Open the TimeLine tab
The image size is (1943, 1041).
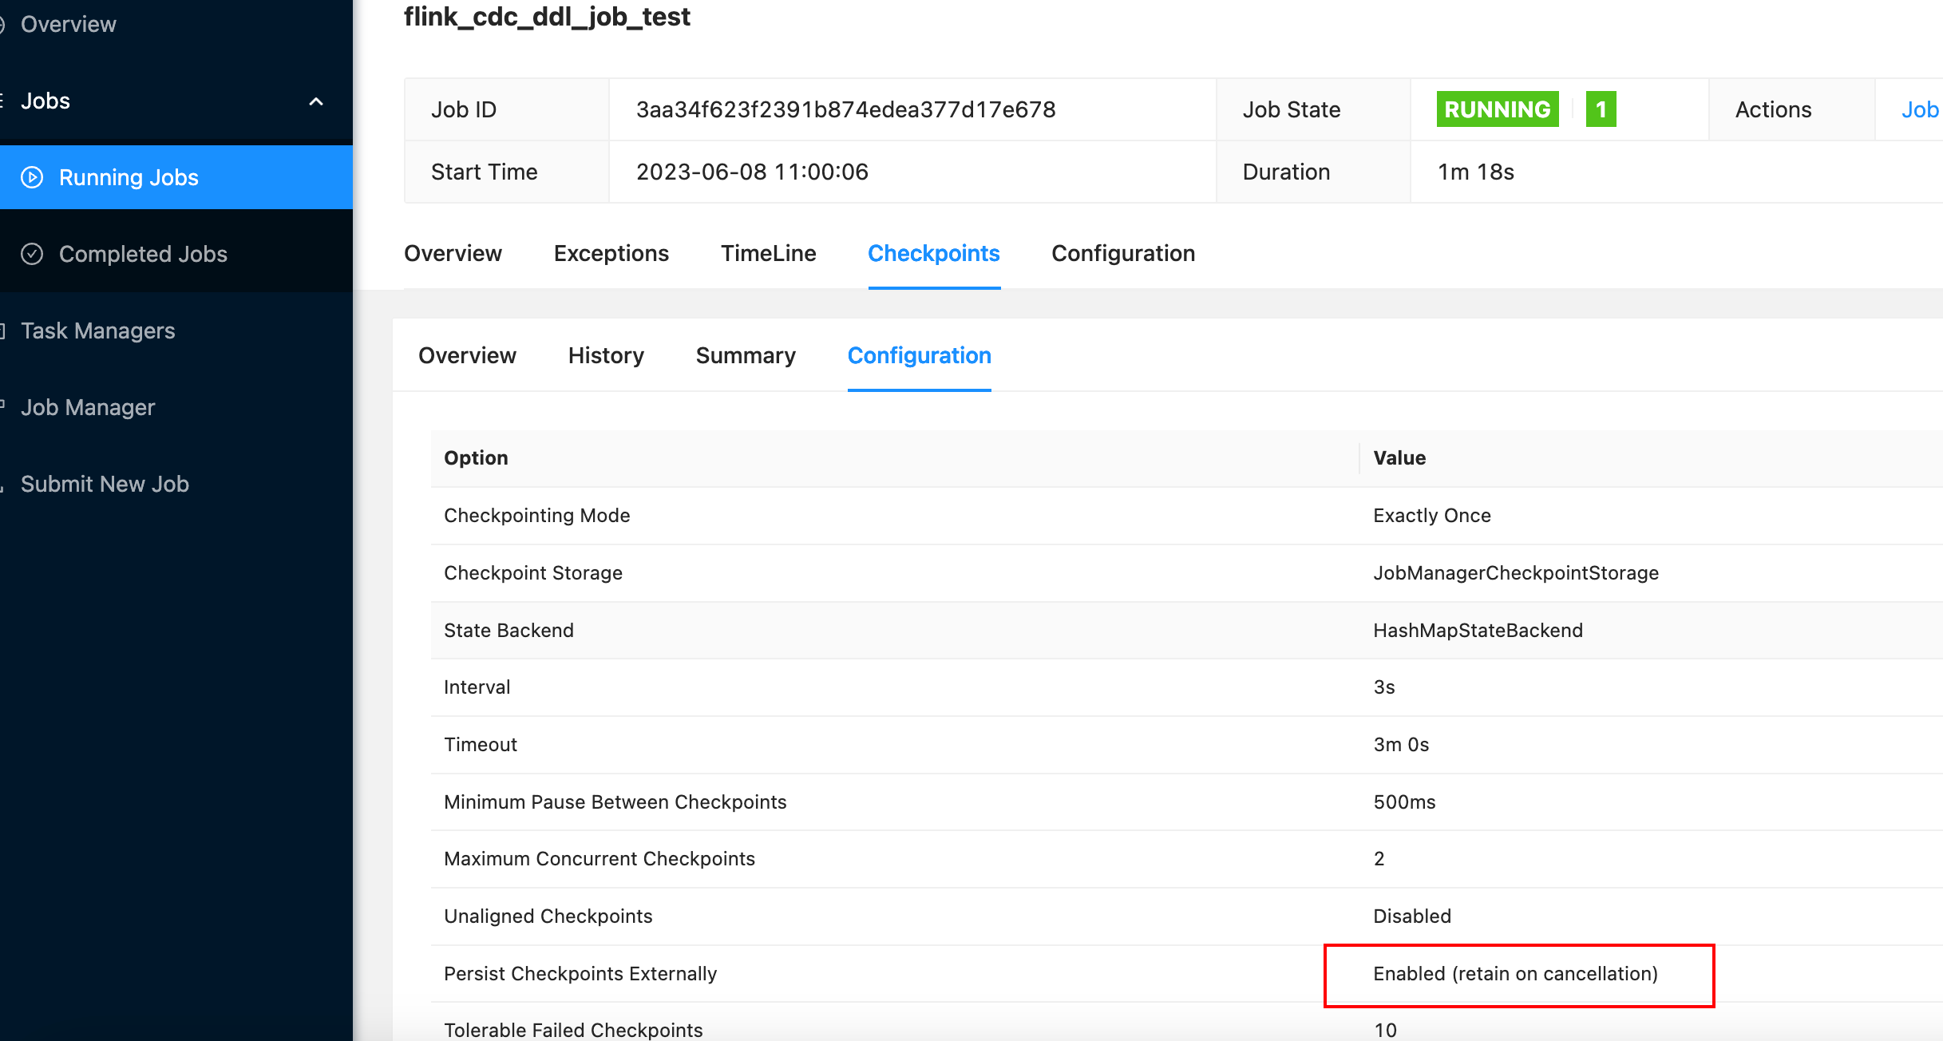coord(768,253)
